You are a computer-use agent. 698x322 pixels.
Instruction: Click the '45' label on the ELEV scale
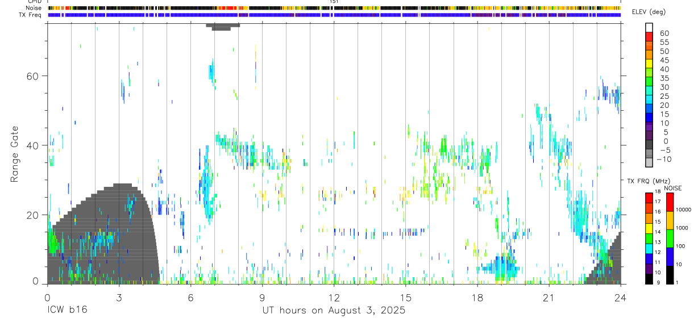point(664,60)
